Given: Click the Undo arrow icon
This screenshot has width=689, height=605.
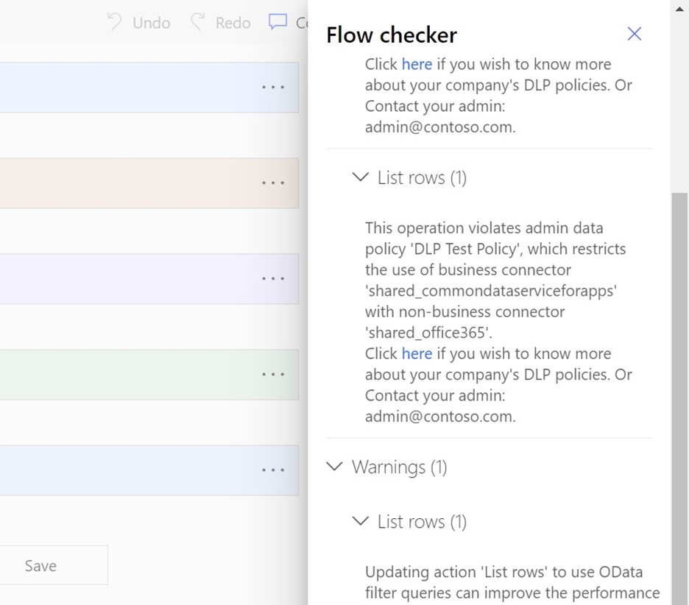Looking at the screenshot, I should pyautogui.click(x=115, y=22).
